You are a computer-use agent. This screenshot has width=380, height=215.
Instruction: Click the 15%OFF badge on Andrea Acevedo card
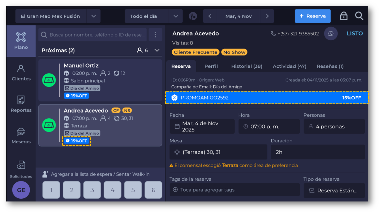coord(76,141)
